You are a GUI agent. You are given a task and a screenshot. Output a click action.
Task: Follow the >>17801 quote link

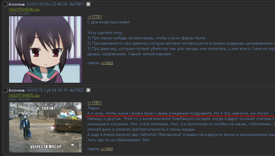(95, 103)
